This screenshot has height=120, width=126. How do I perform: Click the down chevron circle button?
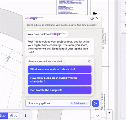(98, 116)
